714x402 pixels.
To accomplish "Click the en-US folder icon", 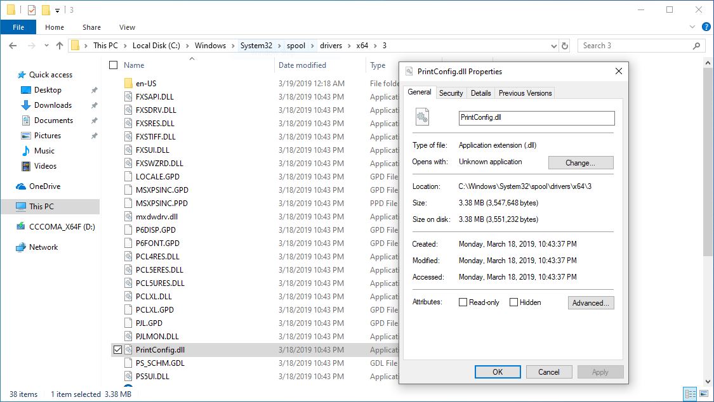I will (x=128, y=84).
